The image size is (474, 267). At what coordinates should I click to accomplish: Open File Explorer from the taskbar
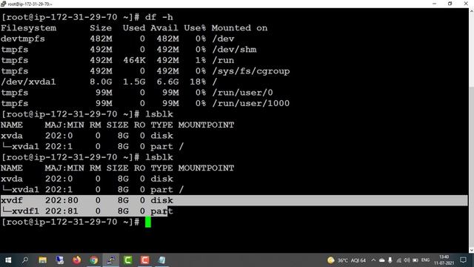click(42, 260)
